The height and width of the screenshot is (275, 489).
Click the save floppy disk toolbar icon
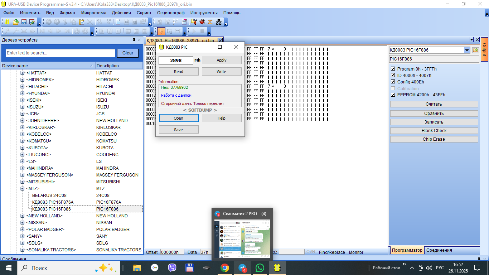pyautogui.click(x=24, y=22)
